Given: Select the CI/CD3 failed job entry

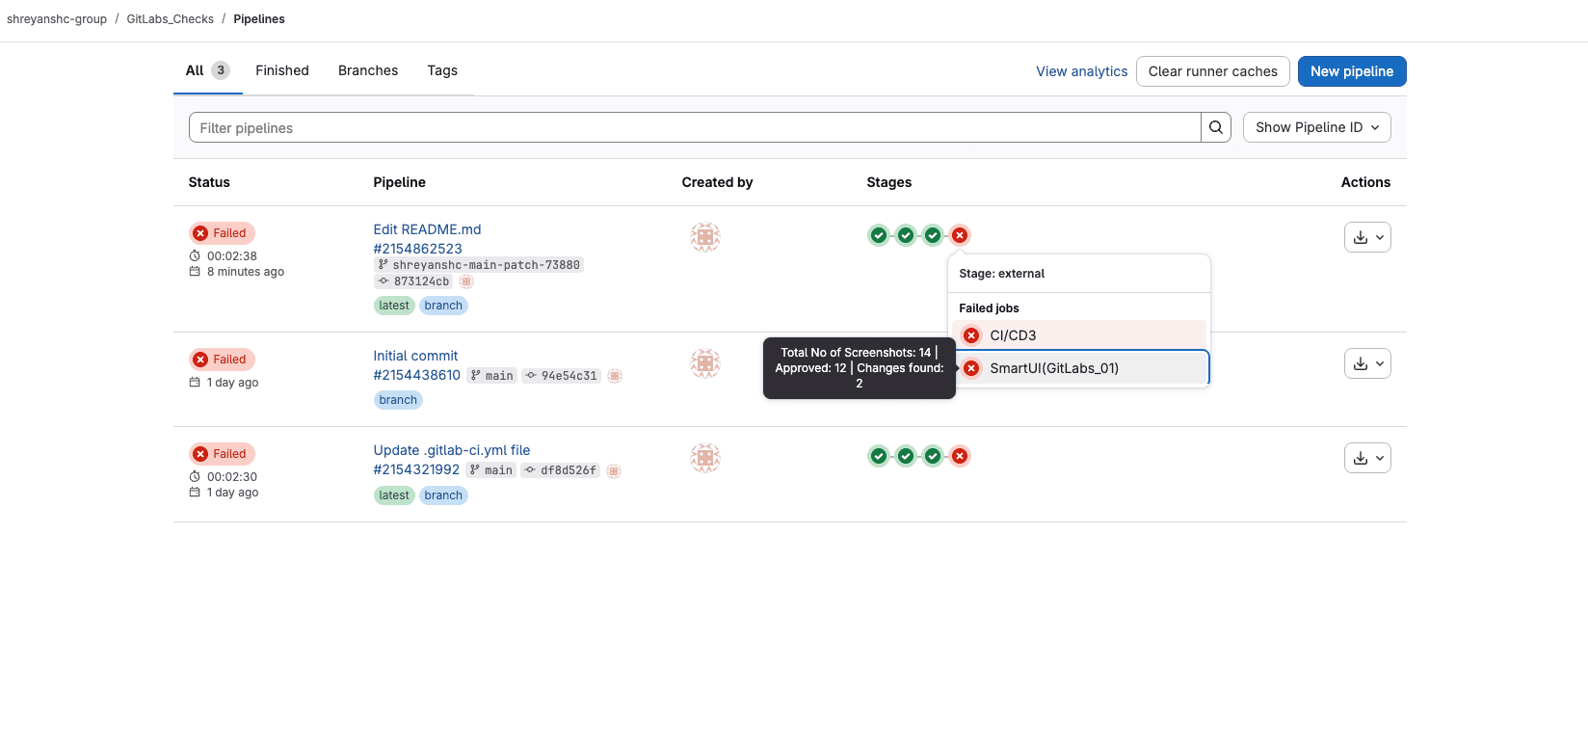Looking at the screenshot, I should (x=1079, y=335).
